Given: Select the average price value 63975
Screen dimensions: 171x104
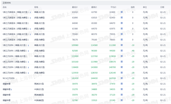Looking at the screenshot, I should click(x=112, y=29).
